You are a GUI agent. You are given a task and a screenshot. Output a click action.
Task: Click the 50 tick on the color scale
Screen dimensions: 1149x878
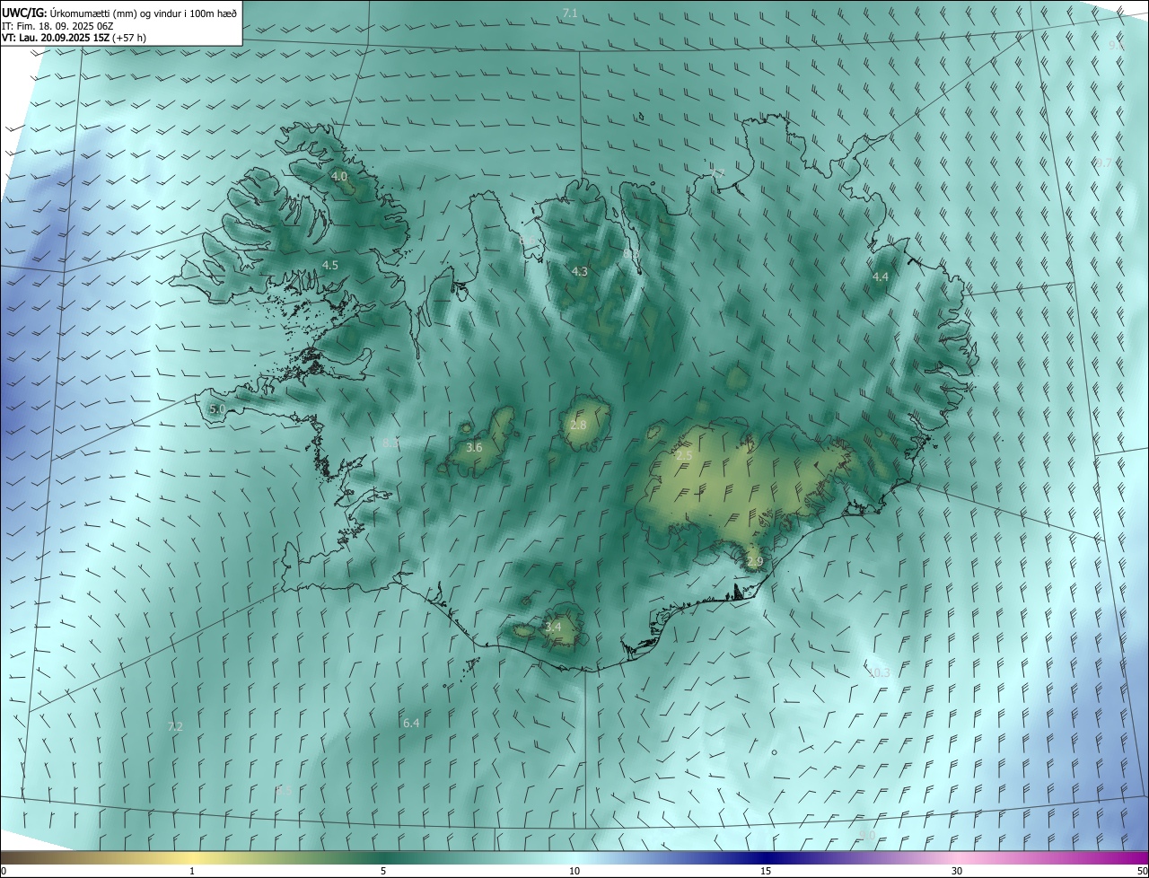1142,871
